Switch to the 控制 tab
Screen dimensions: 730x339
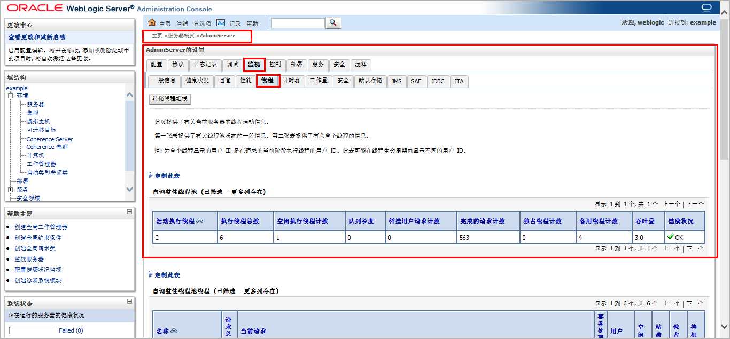click(274, 64)
